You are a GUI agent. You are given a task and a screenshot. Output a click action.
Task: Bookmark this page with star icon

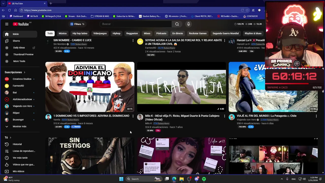pyautogui.click(x=247, y=10)
